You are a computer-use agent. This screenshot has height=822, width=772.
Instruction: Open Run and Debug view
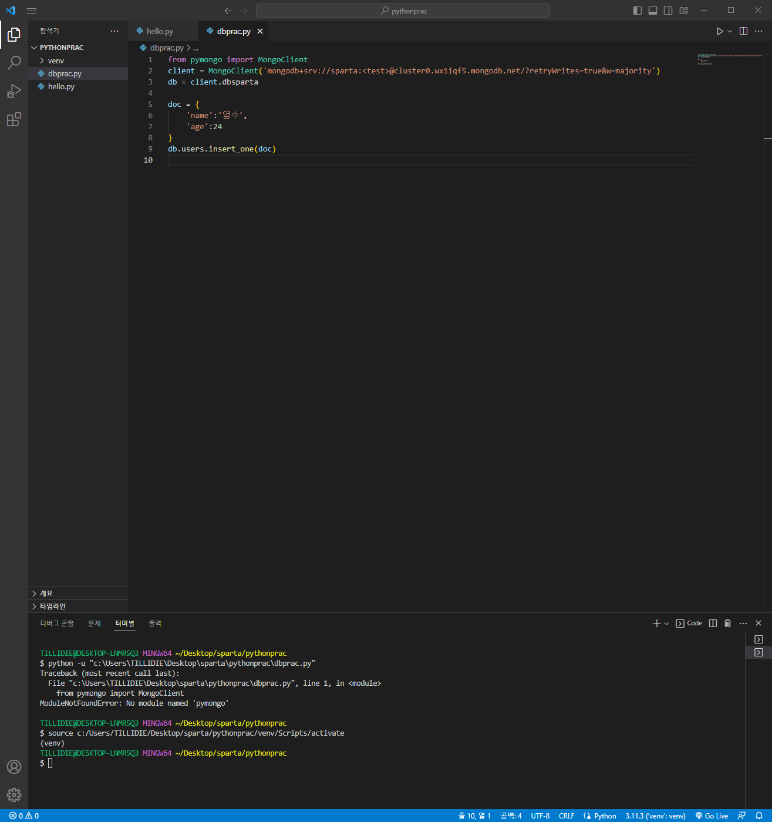14,91
